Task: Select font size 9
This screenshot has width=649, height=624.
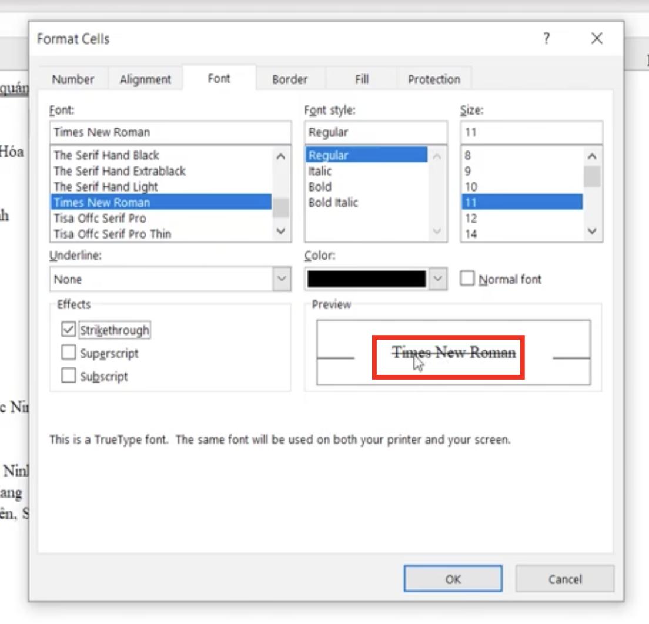Action: pyautogui.click(x=522, y=171)
